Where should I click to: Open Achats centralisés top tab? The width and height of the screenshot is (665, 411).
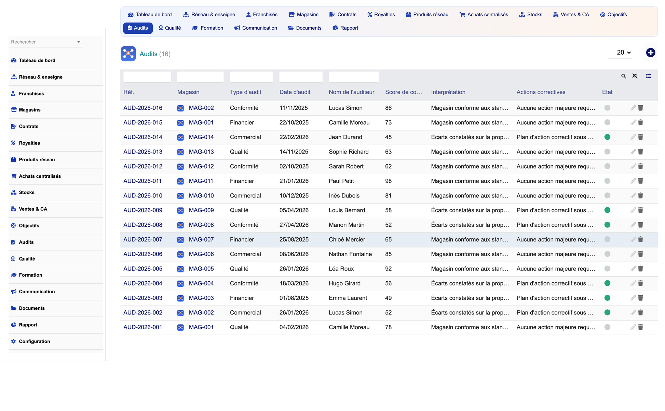[x=484, y=15]
